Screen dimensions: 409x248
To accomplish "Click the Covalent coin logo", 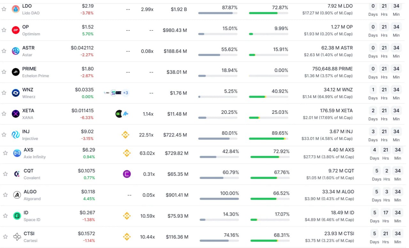I will click(17, 174).
